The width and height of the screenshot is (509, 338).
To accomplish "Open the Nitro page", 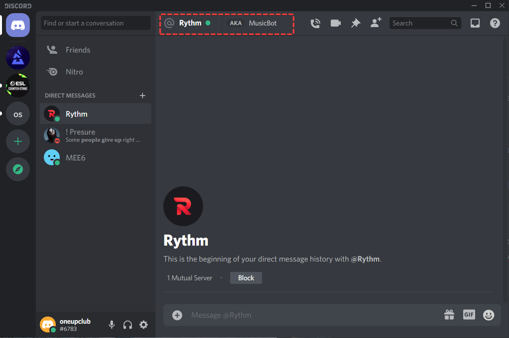I will tap(96, 72).
